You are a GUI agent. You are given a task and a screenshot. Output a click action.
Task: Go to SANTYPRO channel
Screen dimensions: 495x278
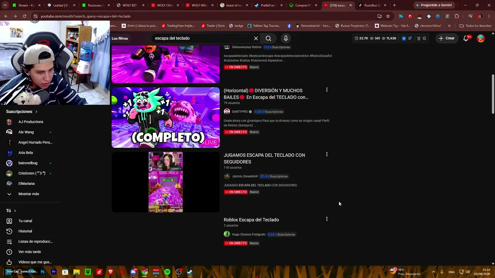point(240,112)
